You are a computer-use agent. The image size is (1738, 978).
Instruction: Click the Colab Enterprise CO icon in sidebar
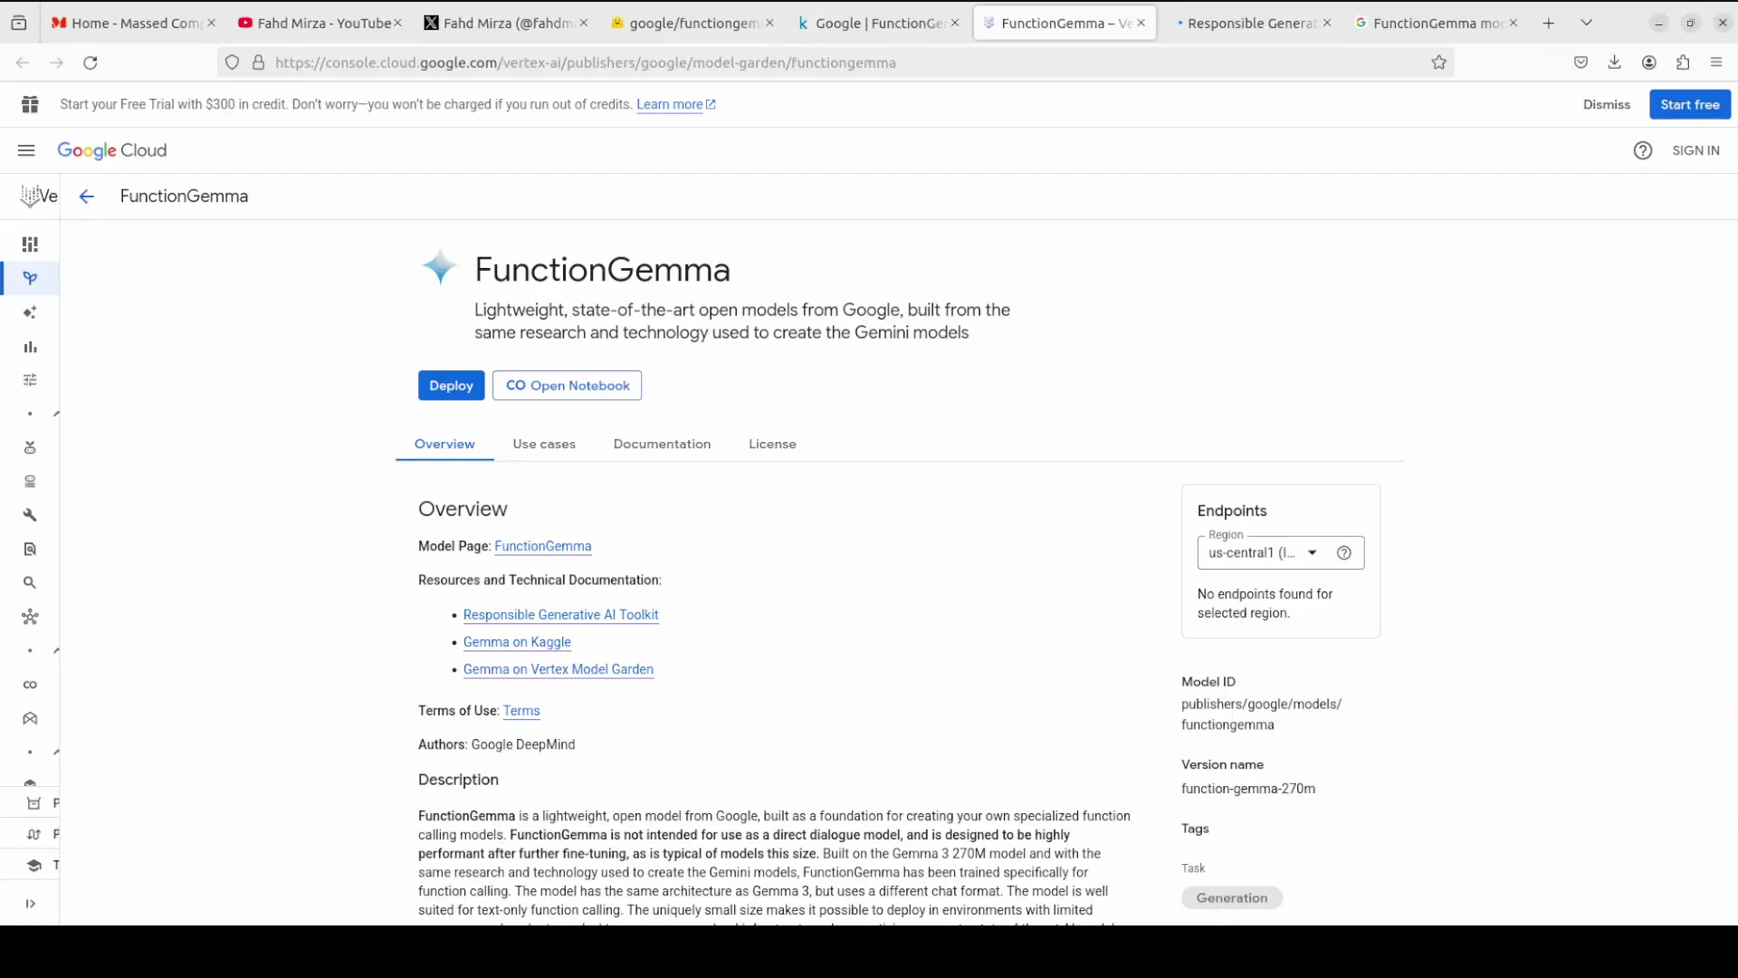[x=30, y=685]
